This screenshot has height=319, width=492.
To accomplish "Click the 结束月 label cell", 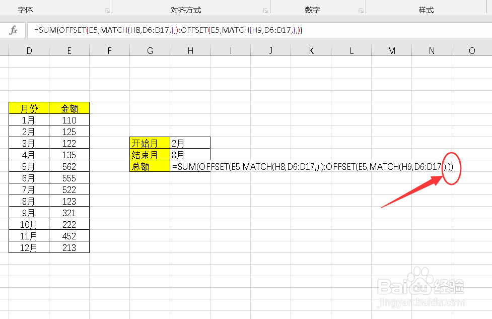I will tap(150, 155).
